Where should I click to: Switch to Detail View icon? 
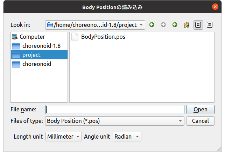pyautogui.click(x=209, y=25)
